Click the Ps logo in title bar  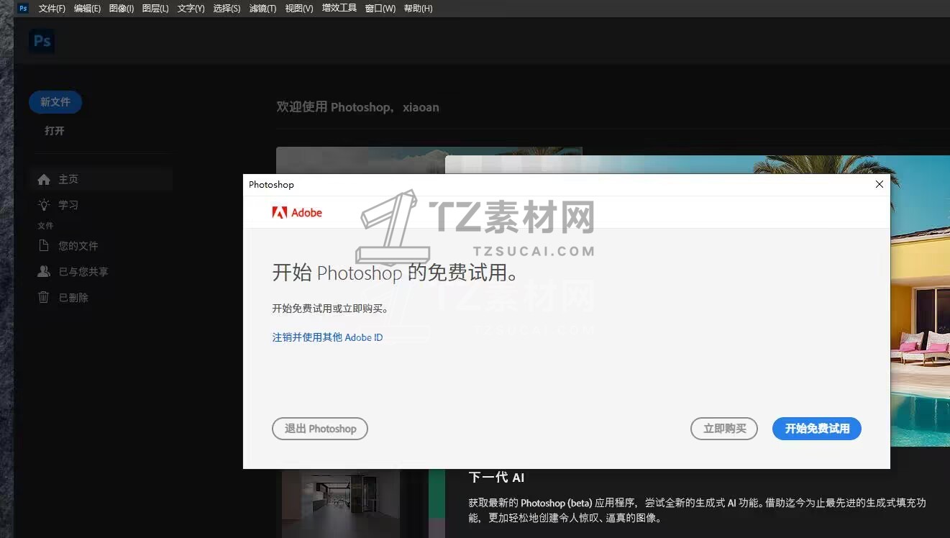[23, 8]
